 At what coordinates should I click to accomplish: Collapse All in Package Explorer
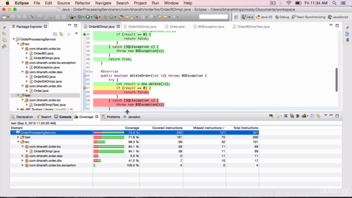[55, 34]
